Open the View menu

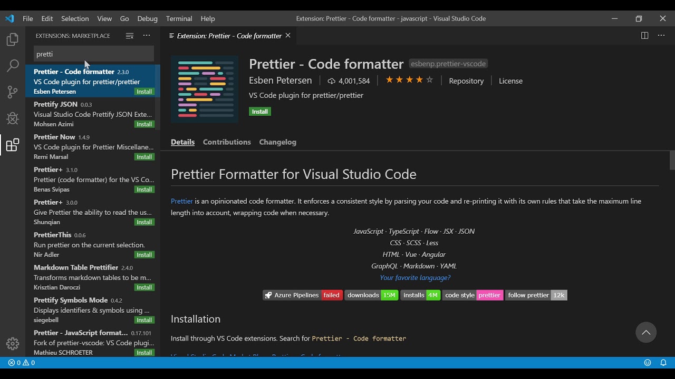[104, 18]
